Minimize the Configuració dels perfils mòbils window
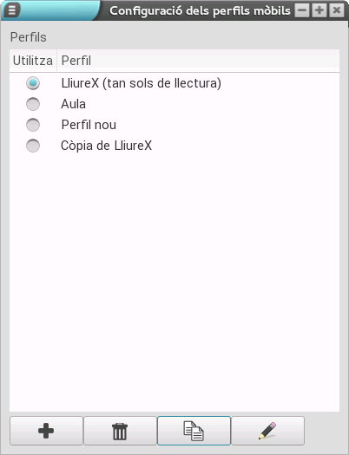 coord(302,10)
